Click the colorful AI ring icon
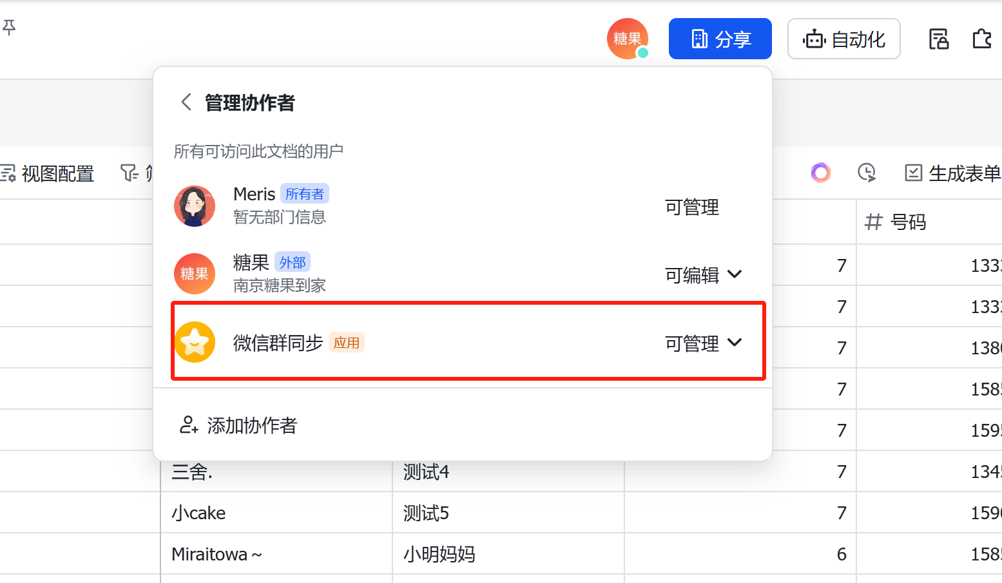The height and width of the screenshot is (583, 1002). coord(820,173)
